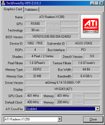The height and width of the screenshot is (125, 105).
Task: Click the empty Shader field in GPU Clock row
Action: (92, 96)
